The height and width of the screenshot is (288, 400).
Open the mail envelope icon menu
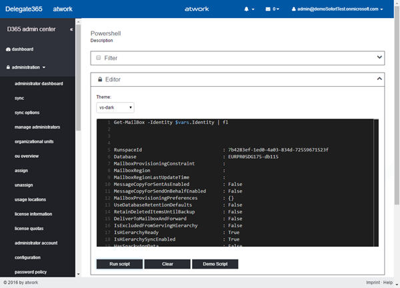tap(269, 10)
